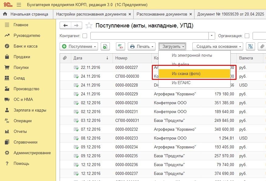Viewport: 266px width, 181px height.
Task: Click the copy document icon next to Поступление
Action: coord(105,46)
